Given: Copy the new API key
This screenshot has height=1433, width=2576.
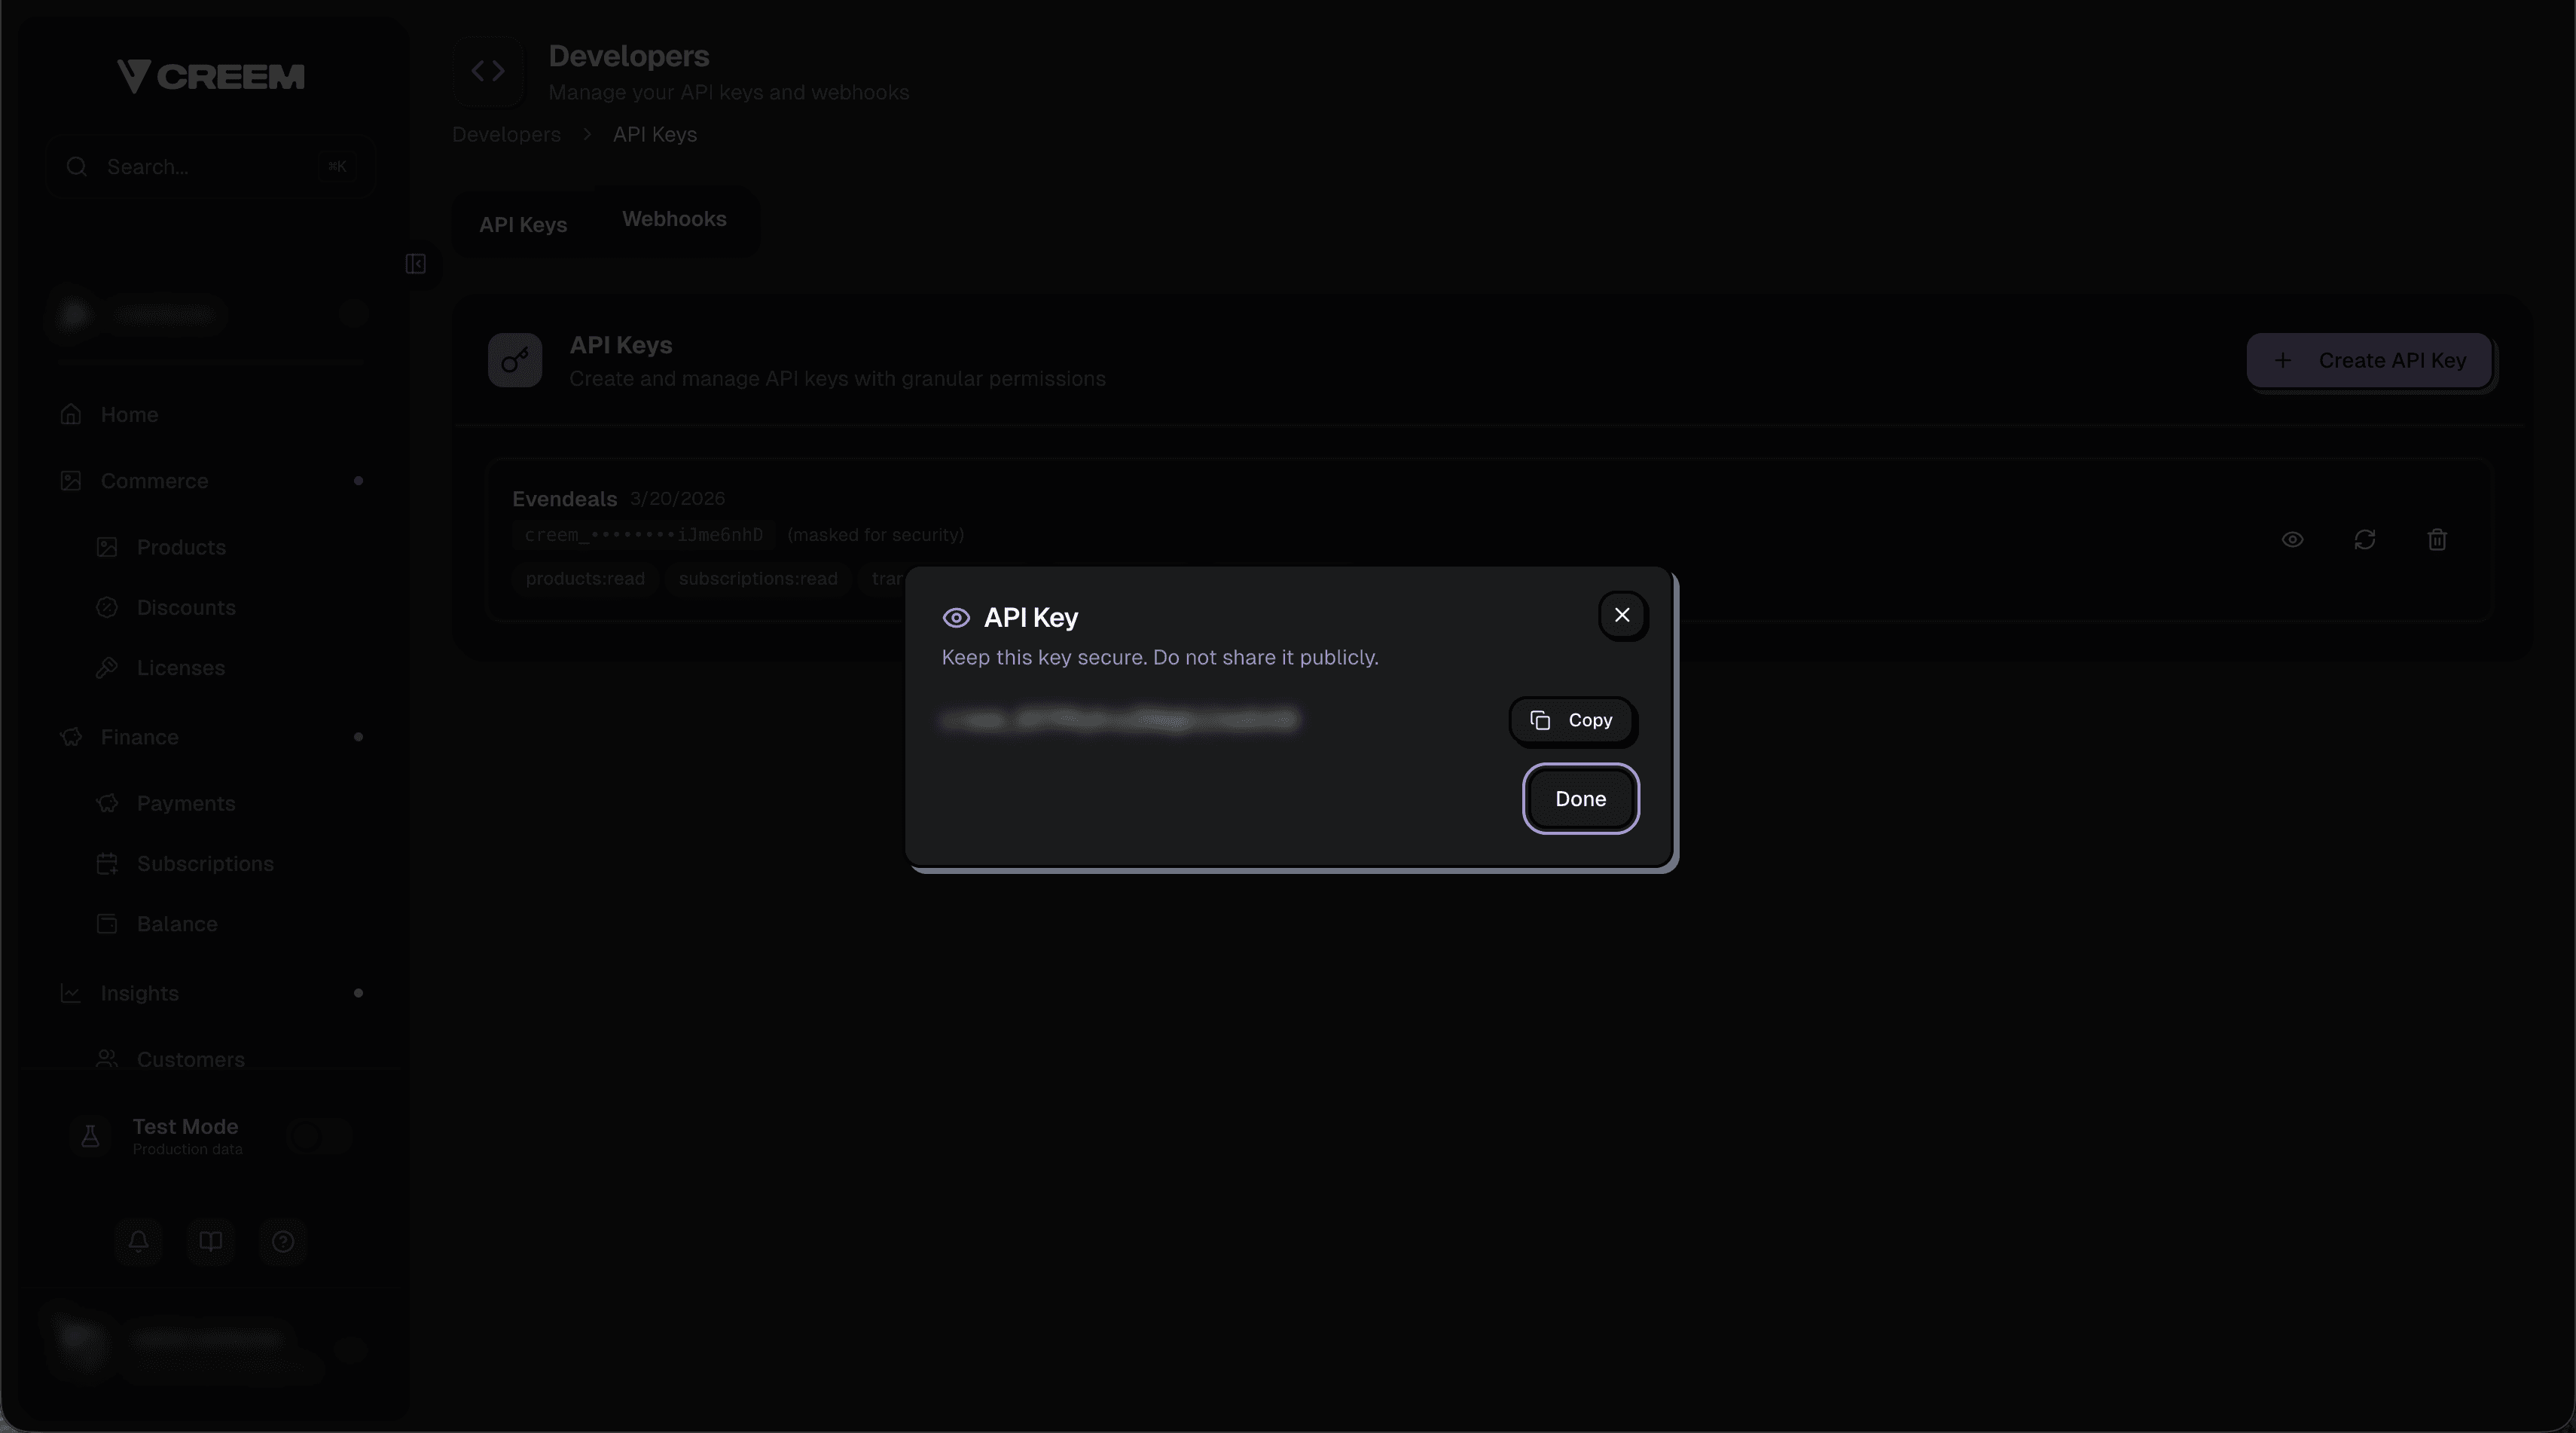Looking at the screenshot, I should point(1571,720).
